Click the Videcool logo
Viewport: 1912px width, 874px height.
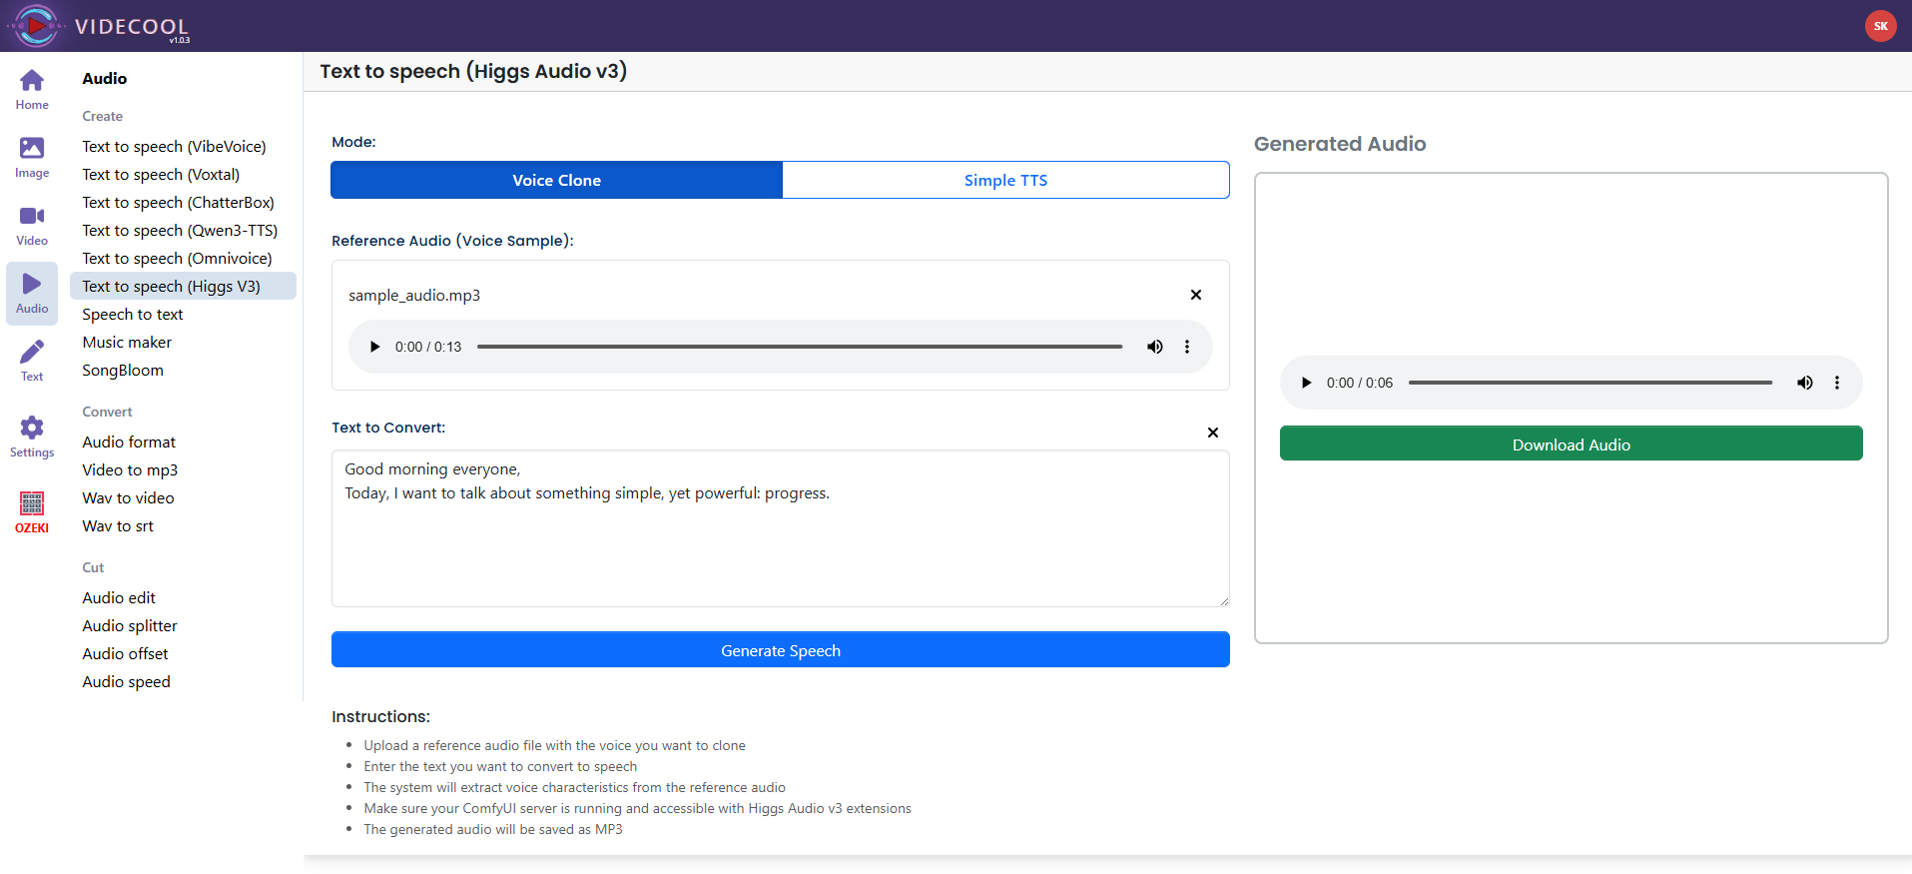98,26
